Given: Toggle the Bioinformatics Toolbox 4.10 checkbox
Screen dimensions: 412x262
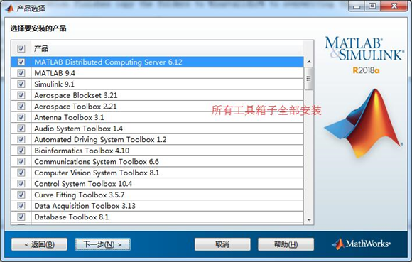Looking at the screenshot, I should [x=21, y=151].
